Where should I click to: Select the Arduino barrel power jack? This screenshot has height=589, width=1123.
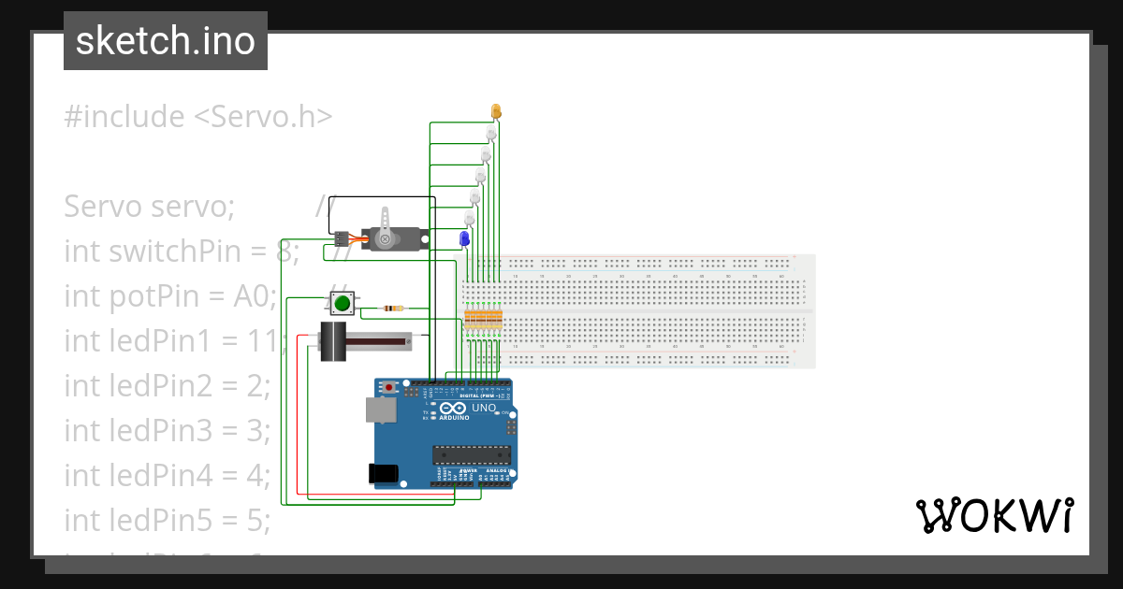pos(382,472)
